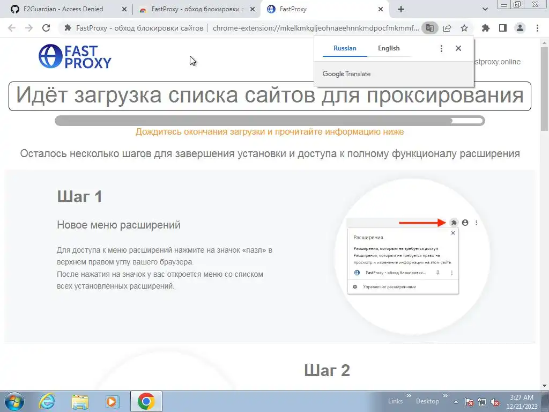The width and height of the screenshot is (549, 412).
Task: Click the Шаг 1 heading
Action: [x=79, y=196]
